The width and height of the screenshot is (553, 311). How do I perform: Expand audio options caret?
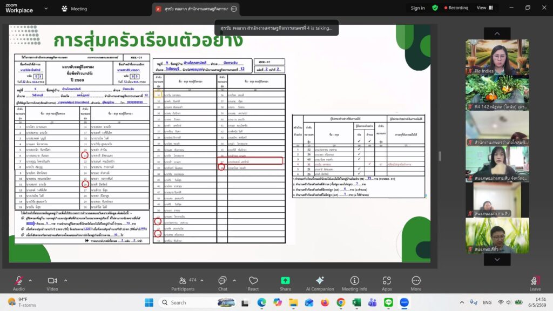(x=30, y=281)
